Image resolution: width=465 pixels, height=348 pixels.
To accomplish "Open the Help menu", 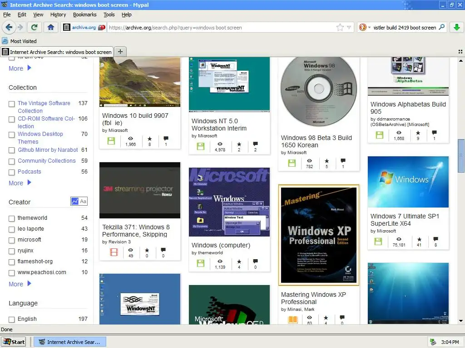I will coord(127,14).
